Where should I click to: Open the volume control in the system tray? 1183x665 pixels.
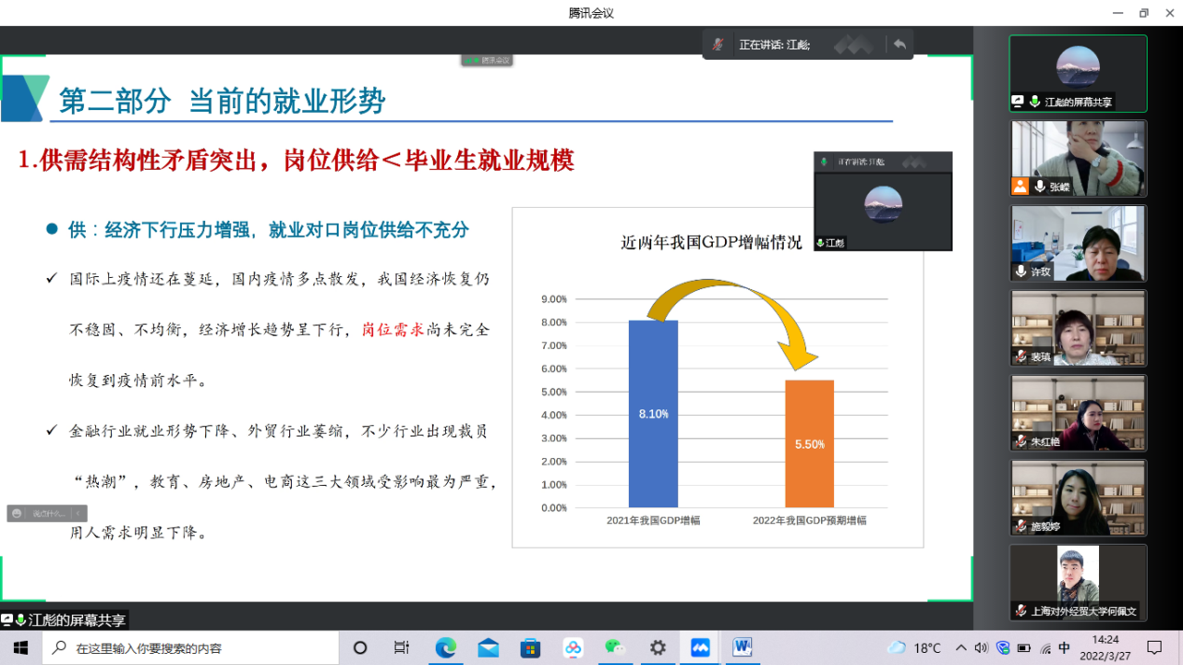pos(981,647)
